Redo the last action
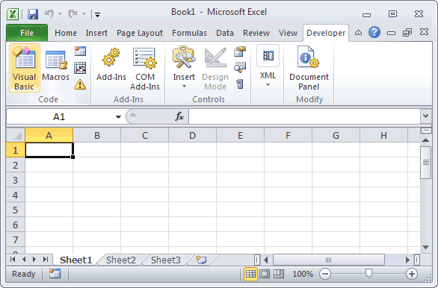 (x=73, y=13)
